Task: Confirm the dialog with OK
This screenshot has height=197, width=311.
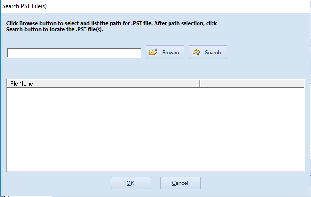Action: [x=131, y=183]
